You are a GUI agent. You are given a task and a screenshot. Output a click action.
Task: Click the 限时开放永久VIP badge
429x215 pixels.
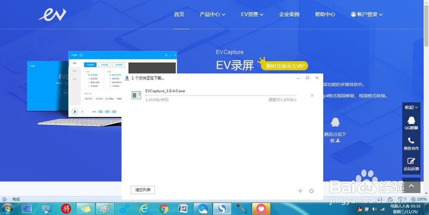(x=284, y=66)
